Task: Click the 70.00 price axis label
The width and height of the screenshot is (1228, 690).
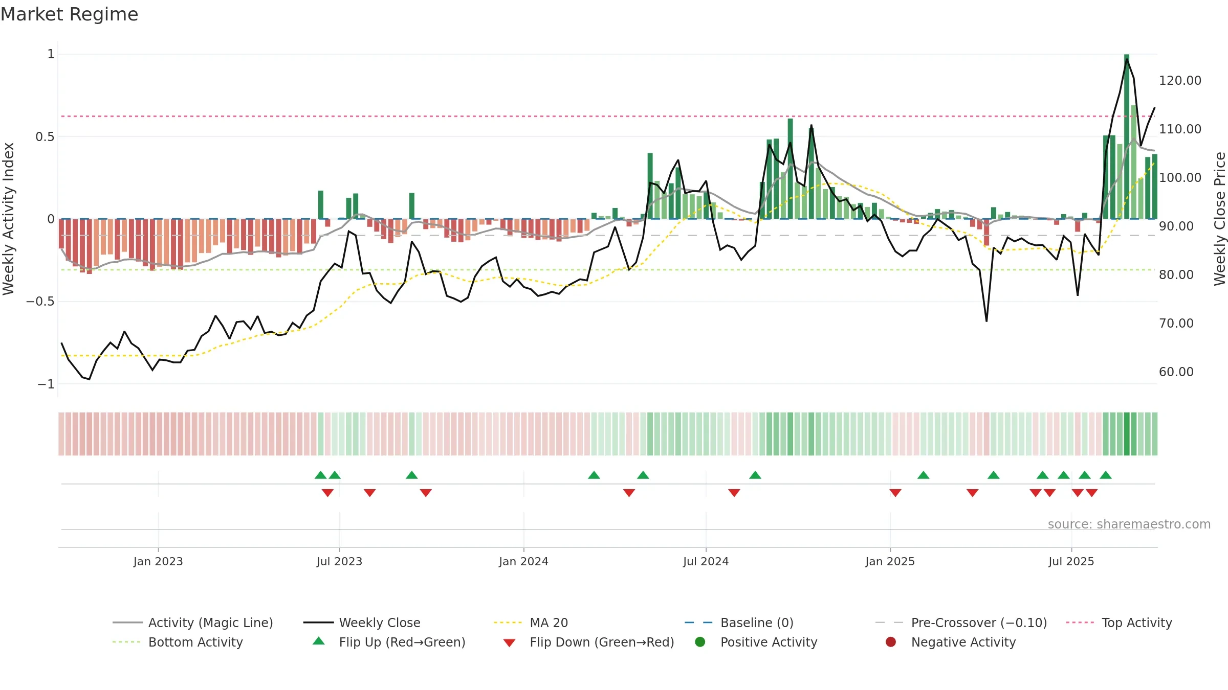Action: (1176, 324)
